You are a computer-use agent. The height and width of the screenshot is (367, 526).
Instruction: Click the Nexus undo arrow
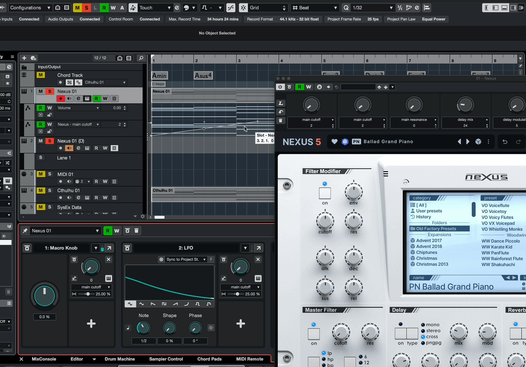pos(505,141)
